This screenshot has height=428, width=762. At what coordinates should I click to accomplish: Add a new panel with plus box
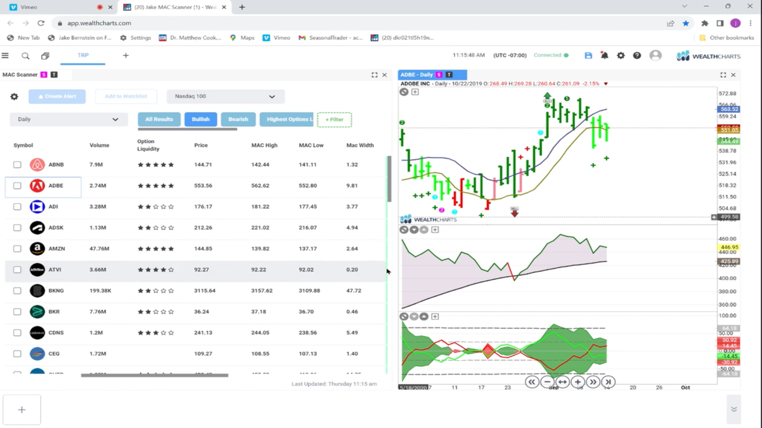22,410
